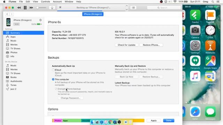The image size is (223, 125).
Task: Open the File menu
Action: (21, 1)
